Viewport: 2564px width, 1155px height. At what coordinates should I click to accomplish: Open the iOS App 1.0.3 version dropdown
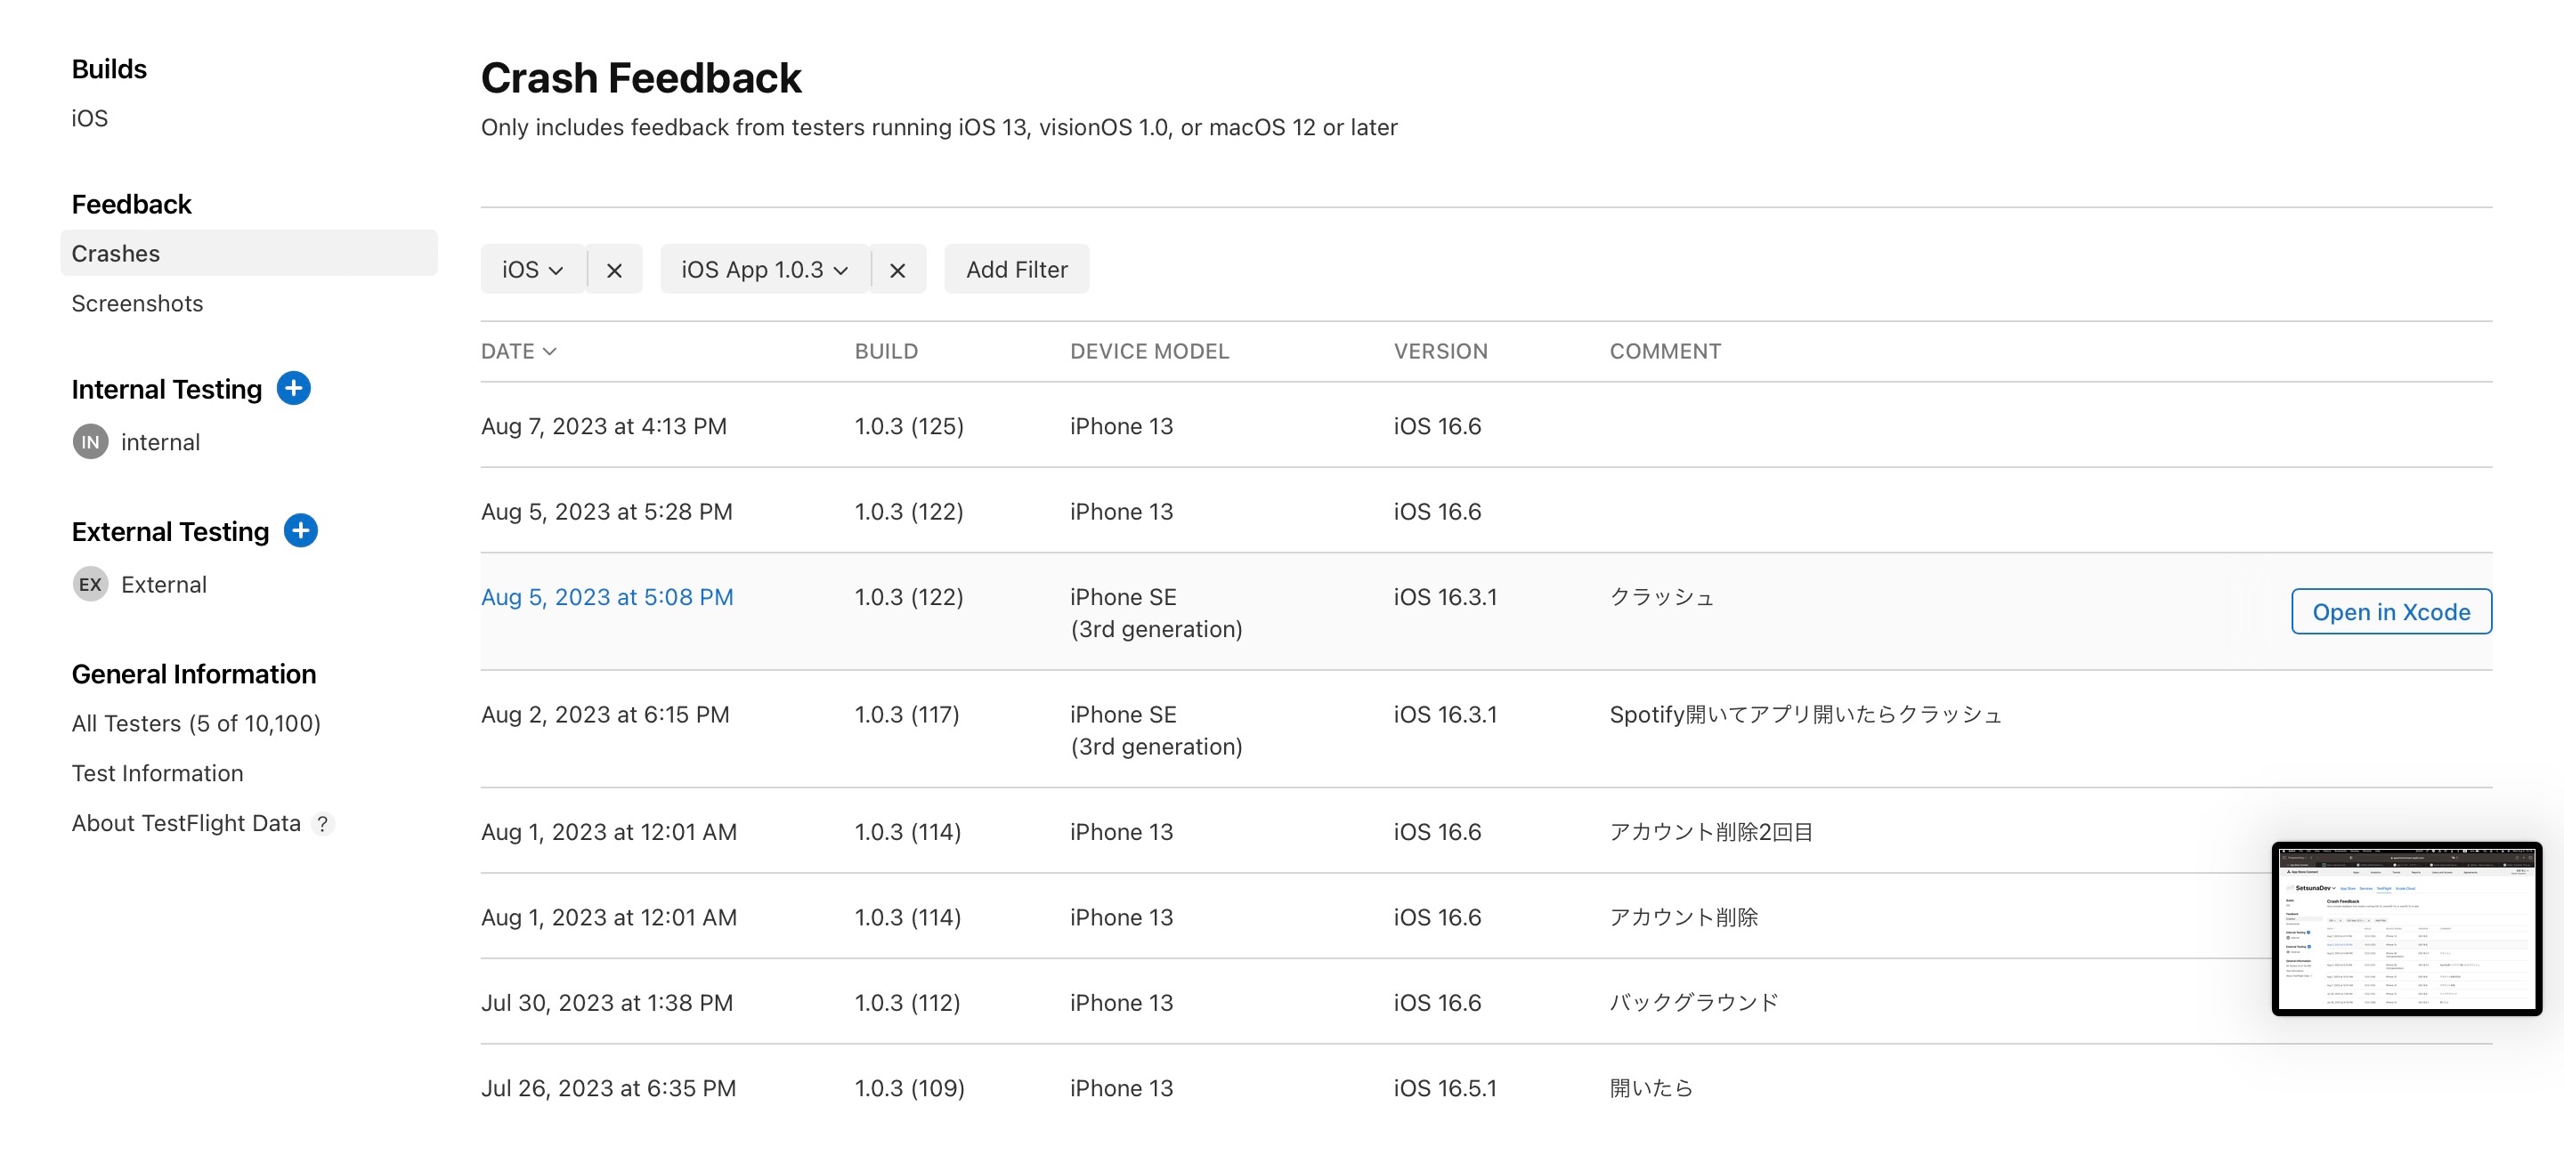(x=764, y=270)
